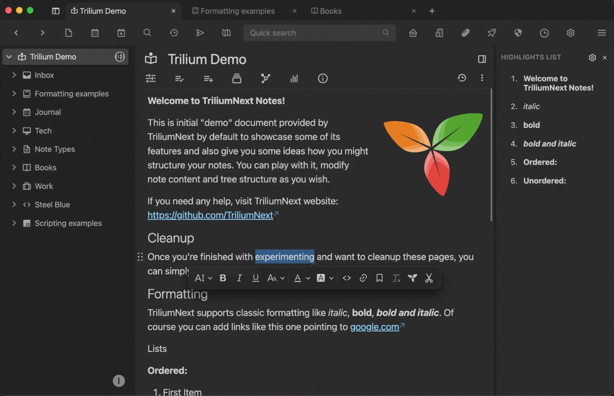
Task: Close the Books tab
Action: pyautogui.click(x=413, y=11)
